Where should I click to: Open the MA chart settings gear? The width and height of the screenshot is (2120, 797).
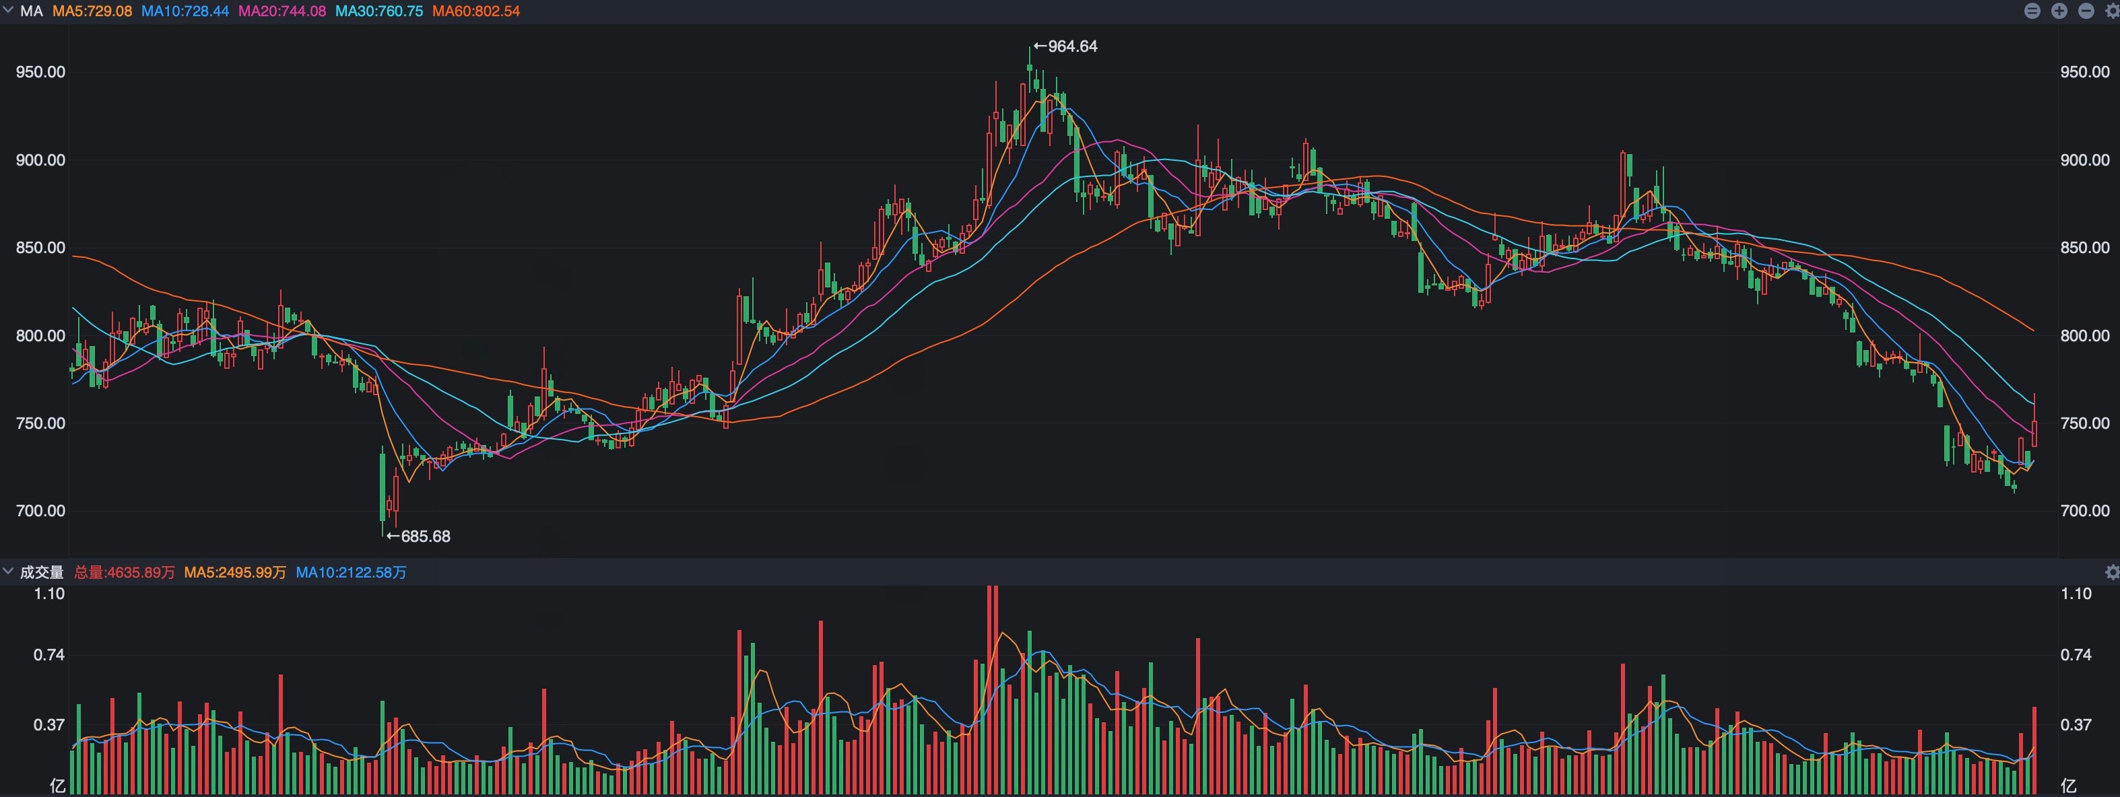click(x=2112, y=11)
